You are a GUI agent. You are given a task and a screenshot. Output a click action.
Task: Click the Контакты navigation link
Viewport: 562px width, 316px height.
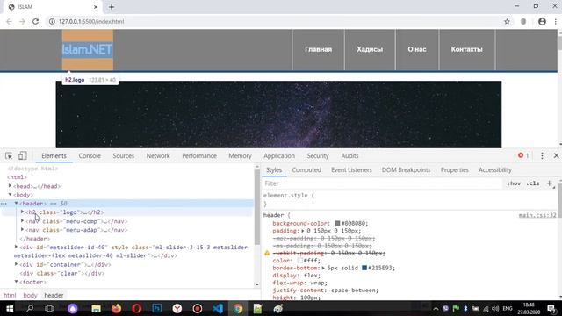coord(466,49)
